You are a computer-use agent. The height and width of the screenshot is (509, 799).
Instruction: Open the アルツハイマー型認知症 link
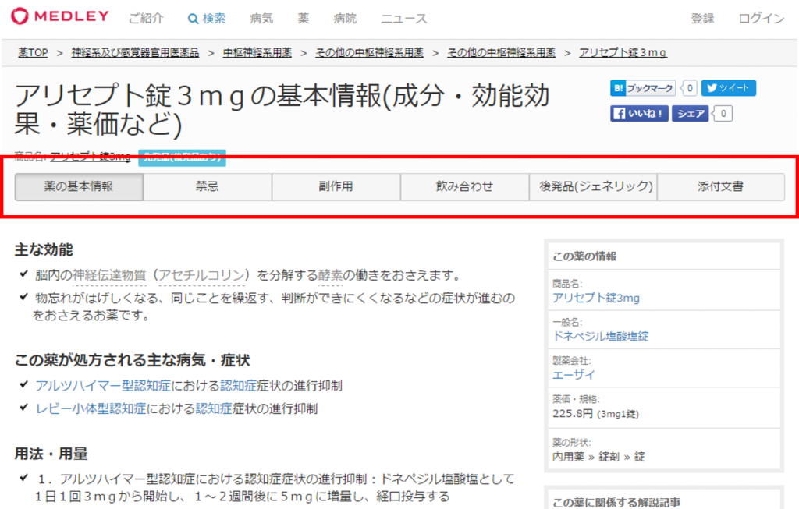click(x=103, y=386)
